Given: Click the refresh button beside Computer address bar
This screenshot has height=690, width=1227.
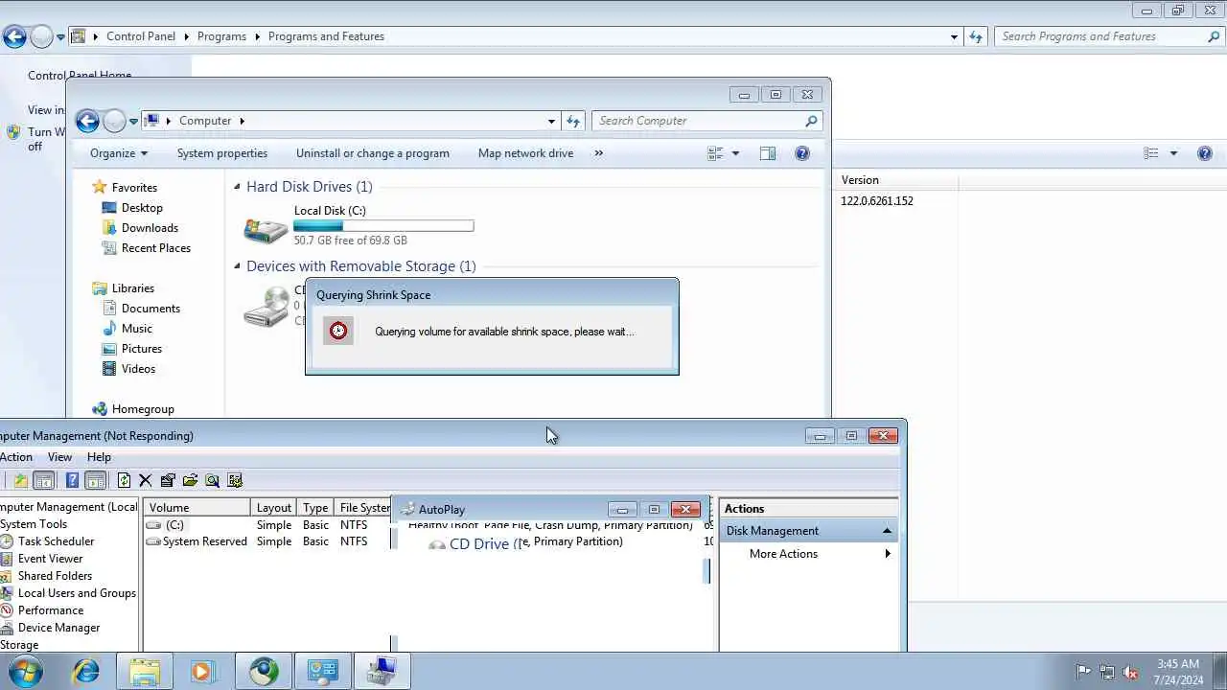Looking at the screenshot, I should [x=573, y=121].
